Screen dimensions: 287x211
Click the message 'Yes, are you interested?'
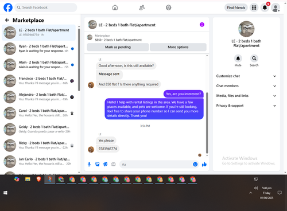click(184, 94)
